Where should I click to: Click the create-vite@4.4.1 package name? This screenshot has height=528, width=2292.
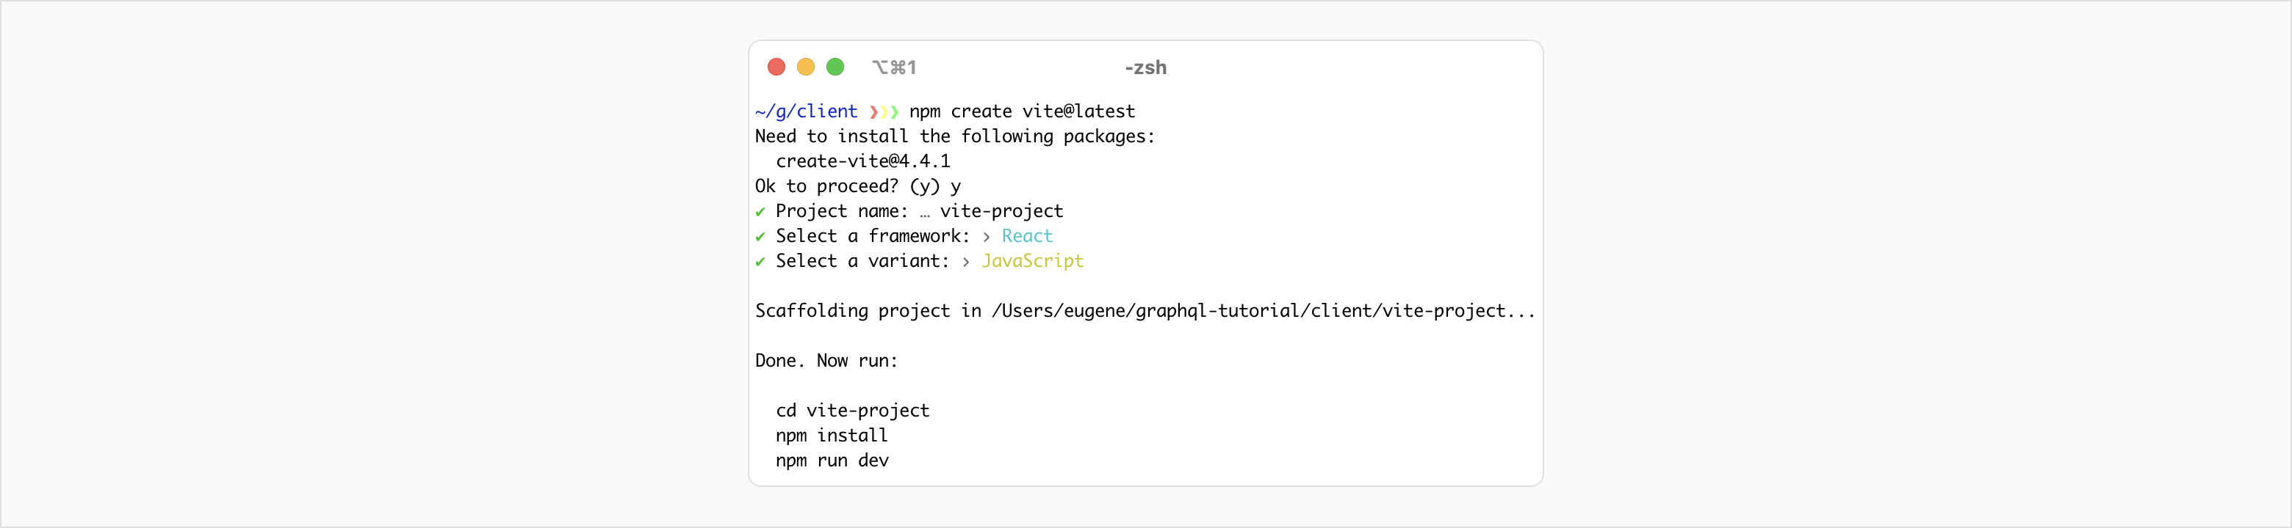click(x=862, y=161)
